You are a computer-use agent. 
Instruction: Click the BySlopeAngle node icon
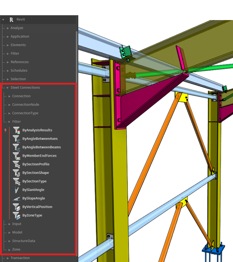coord(17,199)
